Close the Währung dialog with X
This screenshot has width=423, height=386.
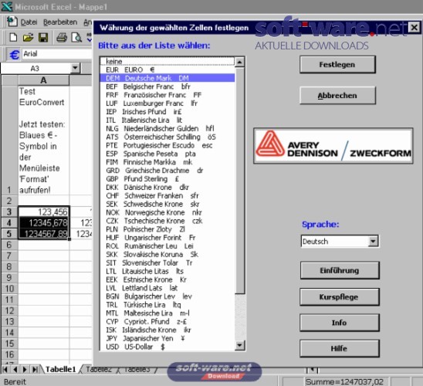coord(414,28)
